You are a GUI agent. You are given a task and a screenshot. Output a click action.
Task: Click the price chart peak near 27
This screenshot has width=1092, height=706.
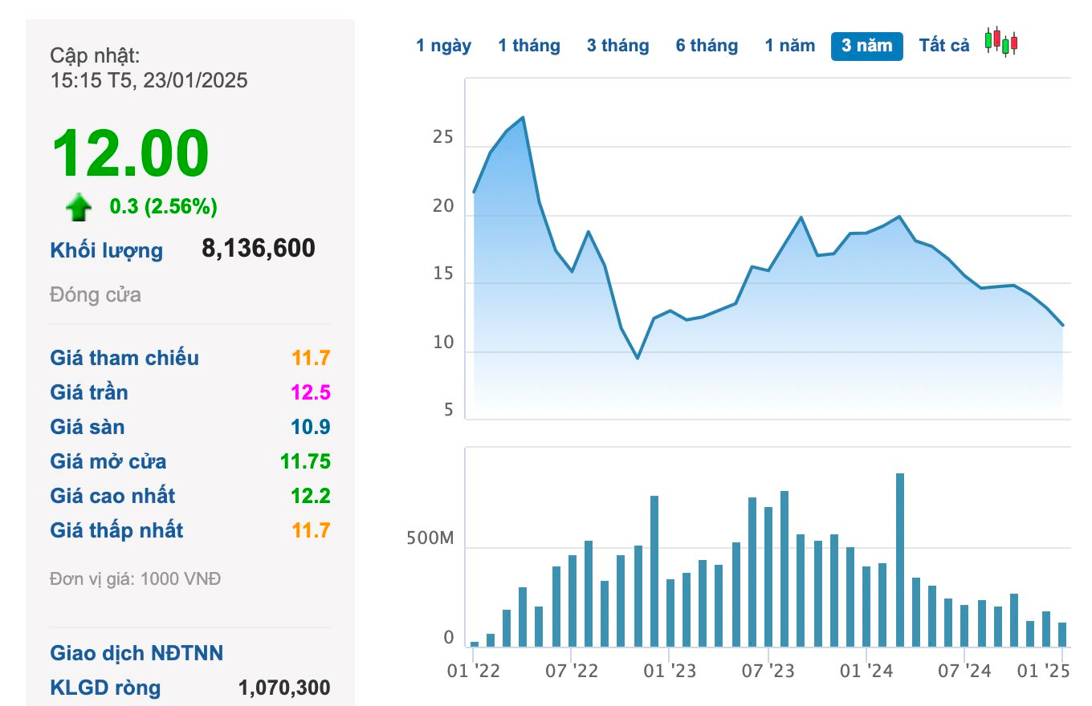[524, 118]
